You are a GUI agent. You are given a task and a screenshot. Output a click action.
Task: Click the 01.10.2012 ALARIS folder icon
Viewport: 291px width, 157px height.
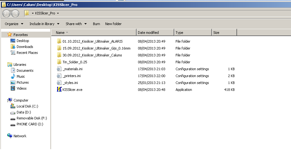tap(59, 41)
